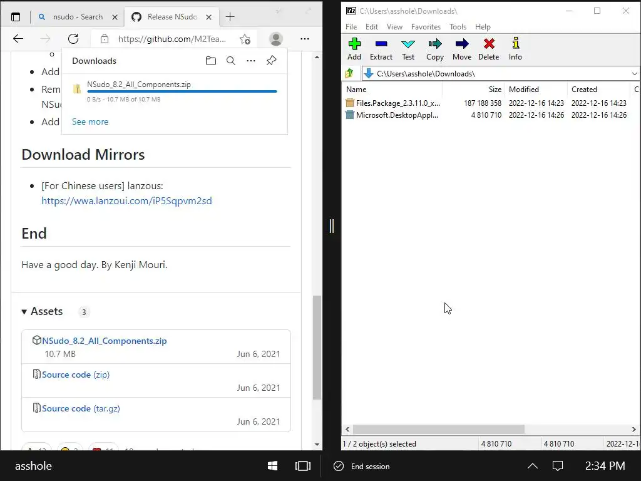Click the 7-Zip horizontal scrollbar thumb
Screen dimensions: 641x481
(439, 429)
